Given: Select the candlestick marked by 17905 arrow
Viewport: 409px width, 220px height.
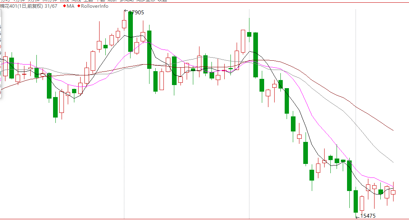Looking at the screenshot, I should 124,24.
